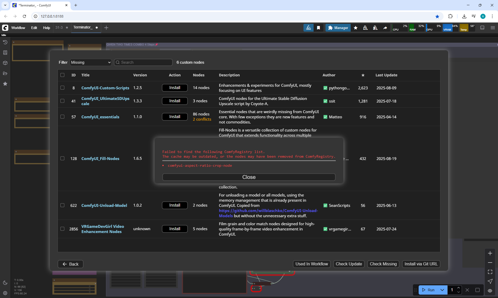Click the bookmark icon in top toolbar

pos(319,28)
